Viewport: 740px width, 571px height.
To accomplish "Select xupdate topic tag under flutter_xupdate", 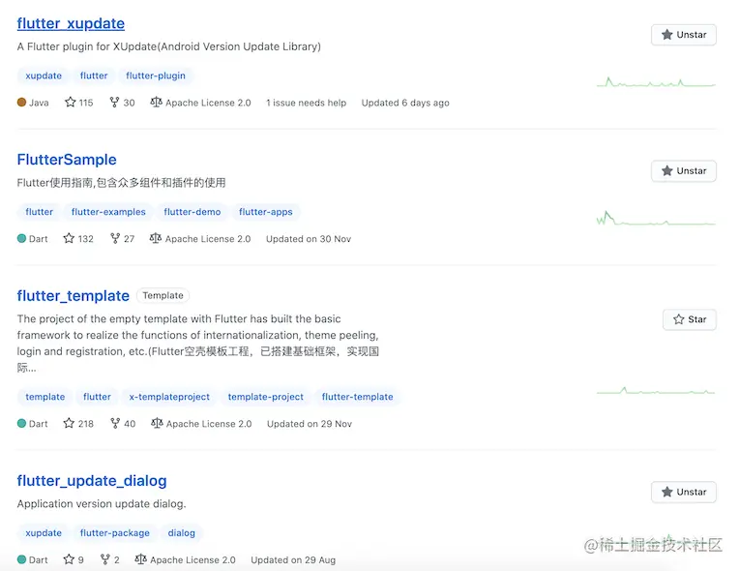I will 44,75.
